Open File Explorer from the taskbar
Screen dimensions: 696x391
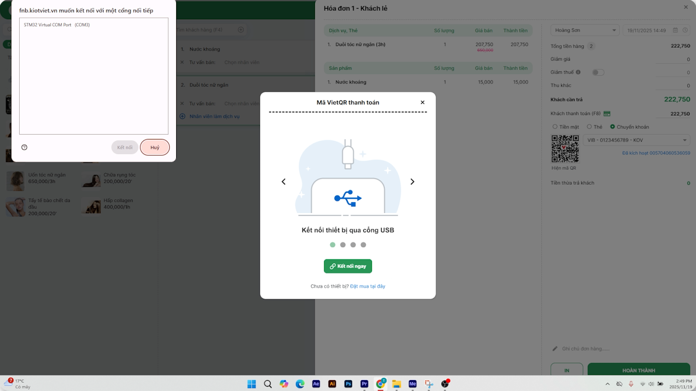tap(396, 384)
